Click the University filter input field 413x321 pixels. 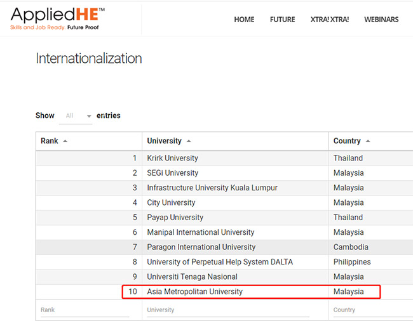click(228, 310)
